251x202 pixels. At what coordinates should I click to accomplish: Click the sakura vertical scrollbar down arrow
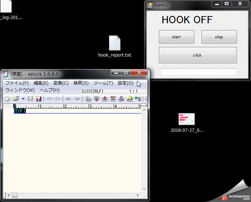pos(144,189)
